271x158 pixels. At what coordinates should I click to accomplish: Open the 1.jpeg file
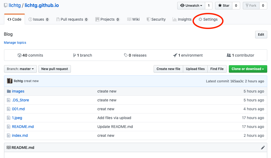click(17, 118)
